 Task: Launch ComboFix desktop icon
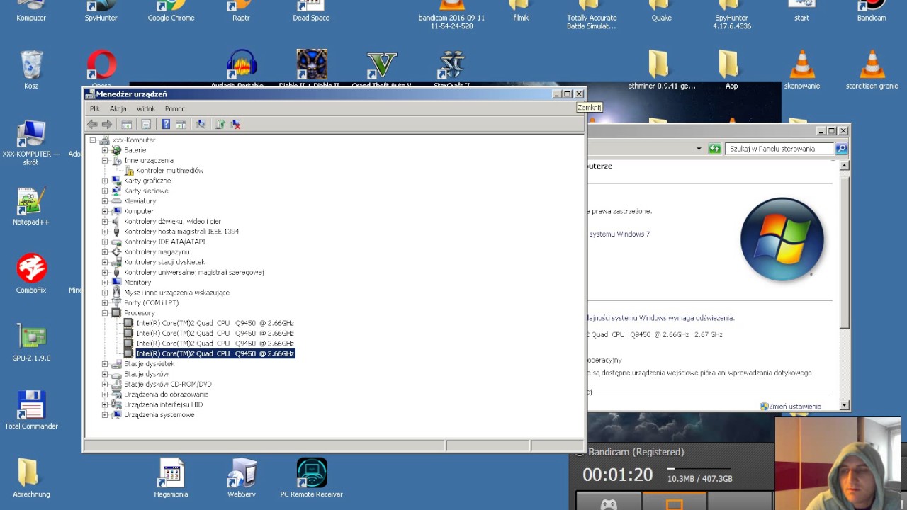(x=31, y=274)
